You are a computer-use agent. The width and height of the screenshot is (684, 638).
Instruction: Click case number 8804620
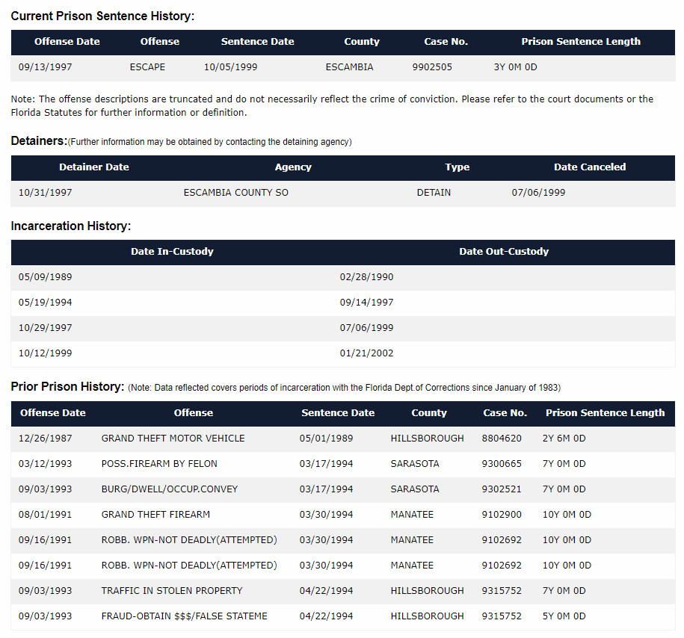[x=502, y=439]
